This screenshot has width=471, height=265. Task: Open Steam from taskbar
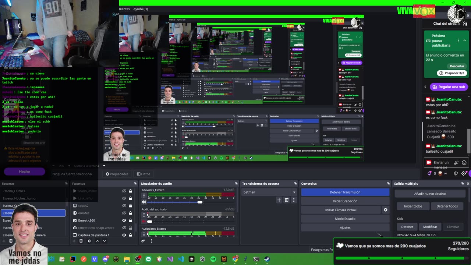[267, 259]
